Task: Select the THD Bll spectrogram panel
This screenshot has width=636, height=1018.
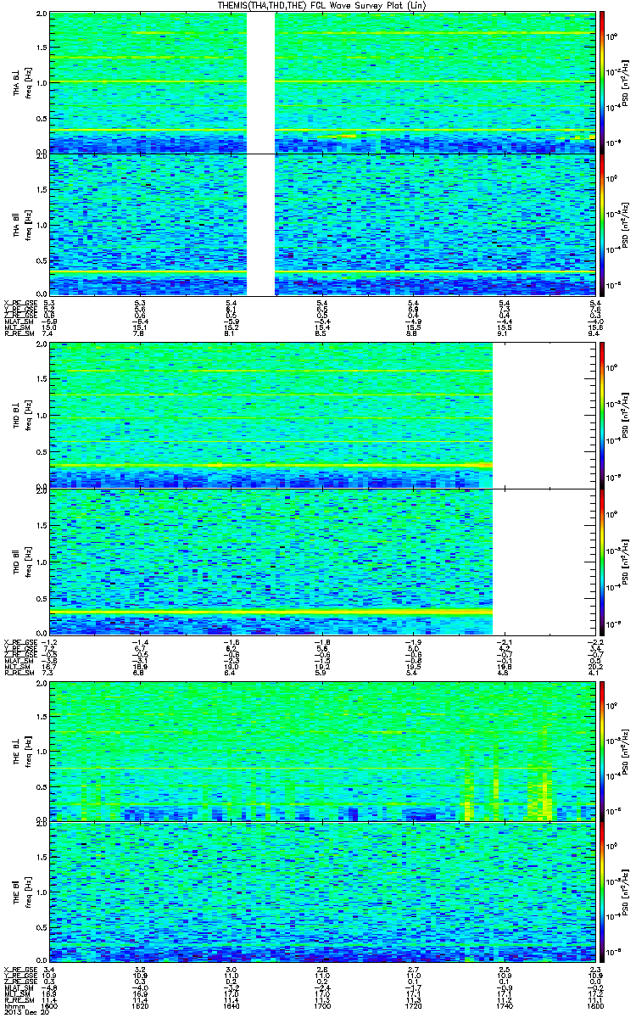Action: [322, 562]
